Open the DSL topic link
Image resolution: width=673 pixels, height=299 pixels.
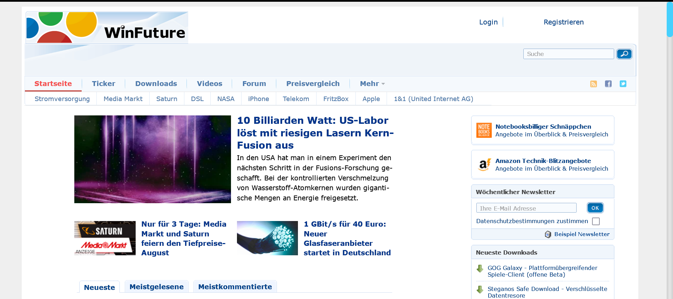point(197,99)
